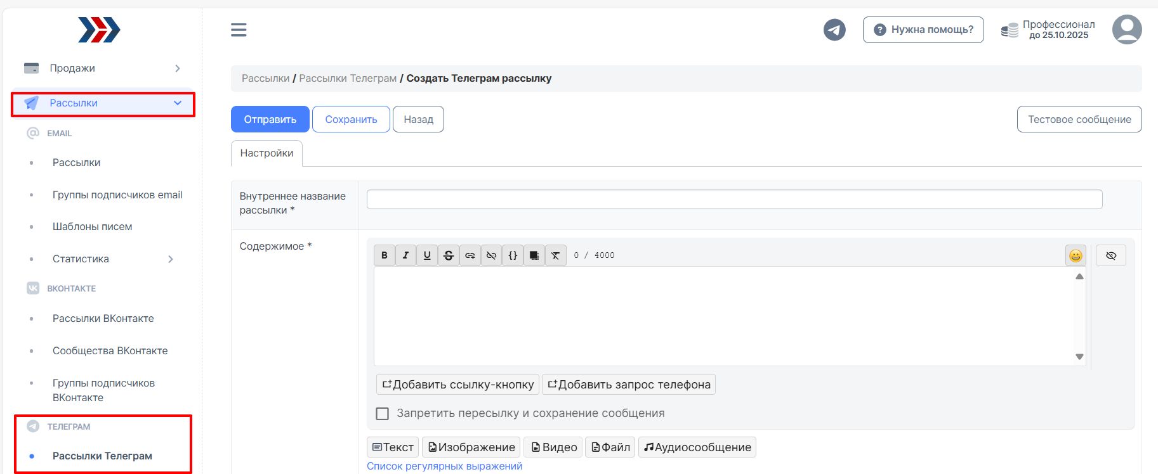Open the Настройки tab
Image resolution: width=1158 pixels, height=474 pixels.
point(266,153)
